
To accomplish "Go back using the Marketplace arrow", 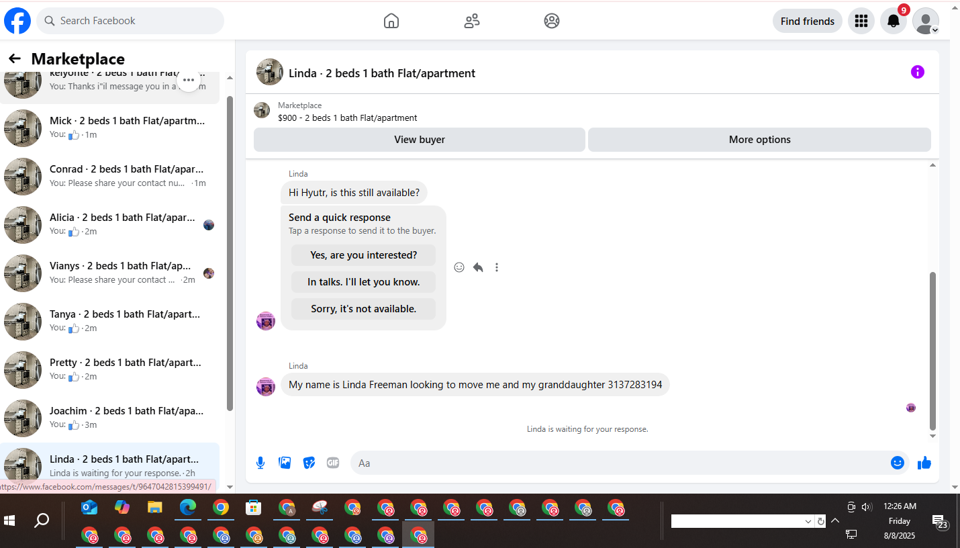I will pos(15,58).
